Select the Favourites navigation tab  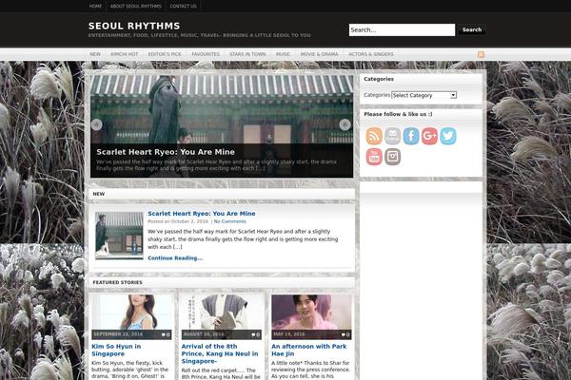[x=206, y=54]
